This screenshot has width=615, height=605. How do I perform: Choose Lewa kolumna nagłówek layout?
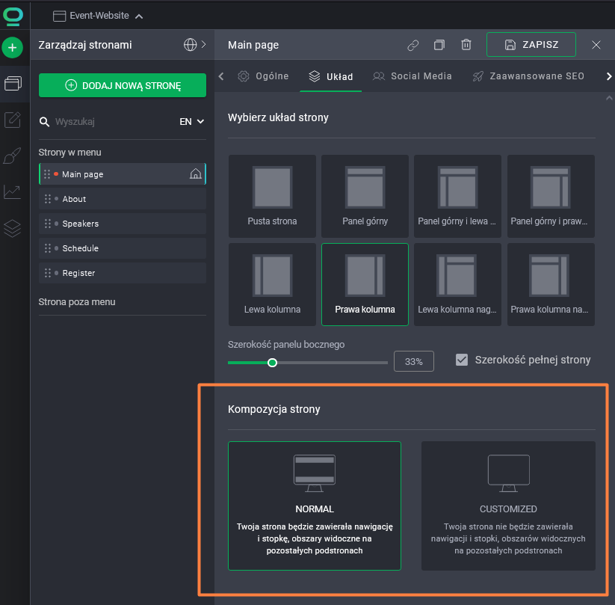click(458, 285)
